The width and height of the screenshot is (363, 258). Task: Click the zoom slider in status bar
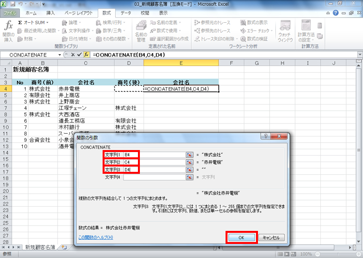click(x=339, y=254)
